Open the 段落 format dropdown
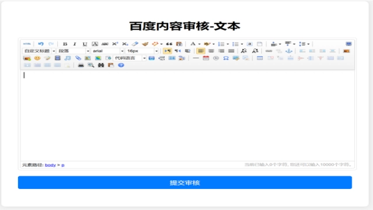 73,51
